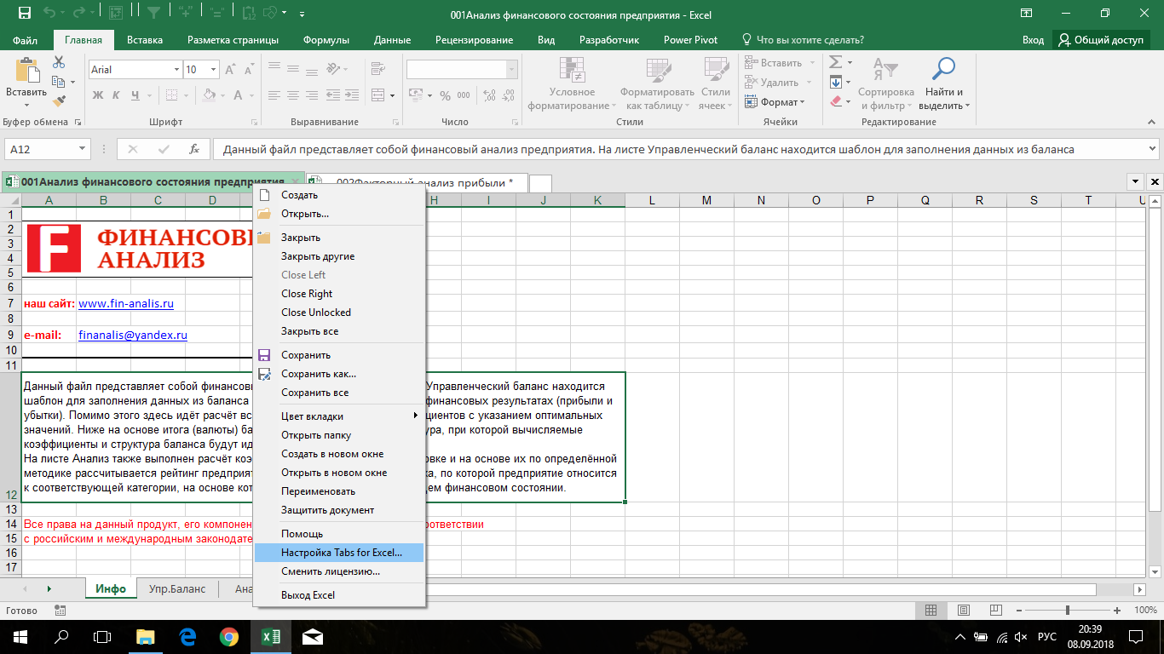
Task: Switch to the Формулы ribbon tab
Action: [x=326, y=40]
